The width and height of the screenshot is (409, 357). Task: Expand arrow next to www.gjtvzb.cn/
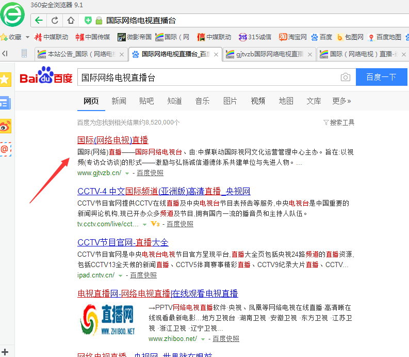(127, 173)
